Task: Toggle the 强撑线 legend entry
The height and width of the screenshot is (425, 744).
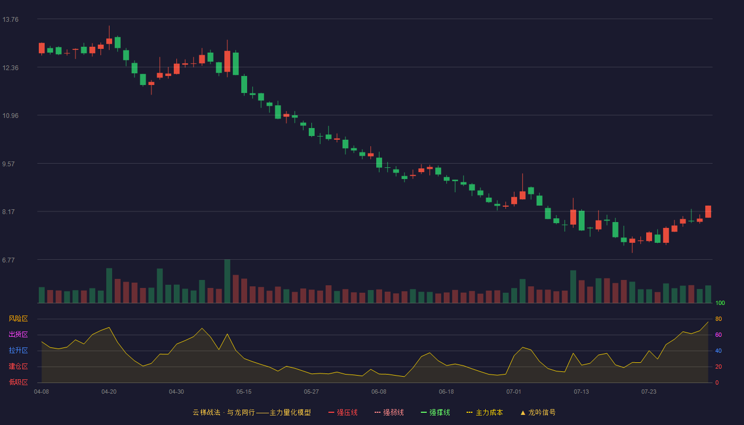Action: (x=435, y=412)
